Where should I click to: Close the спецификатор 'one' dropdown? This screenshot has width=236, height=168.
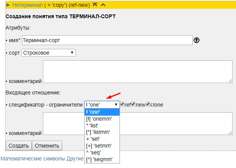(102, 104)
